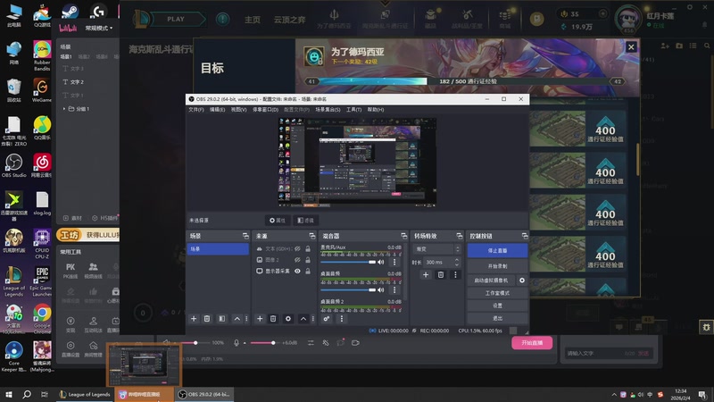Move scene up with Scenes panel arrow
Screen dimensions: 714x402
pyautogui.click(x=237, y=319)
